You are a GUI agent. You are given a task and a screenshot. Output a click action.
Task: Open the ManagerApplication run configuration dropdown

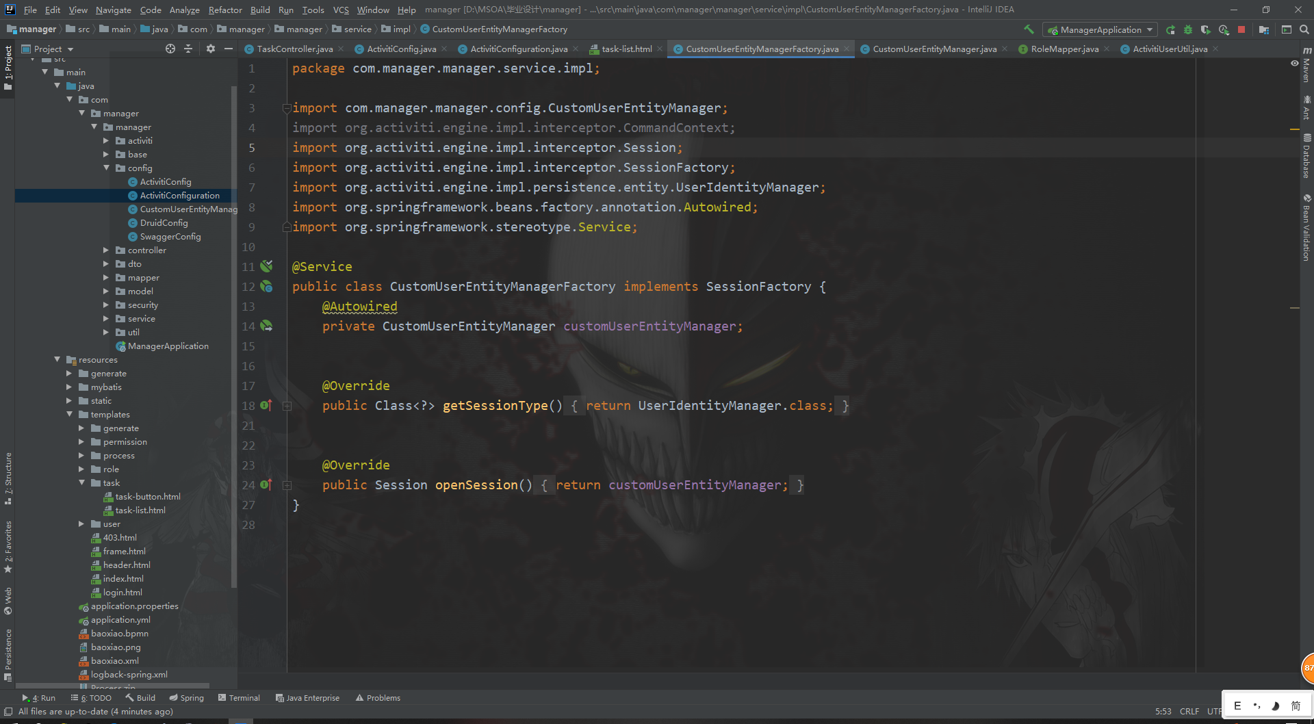pyautogui.click(x=1100, y=29)
